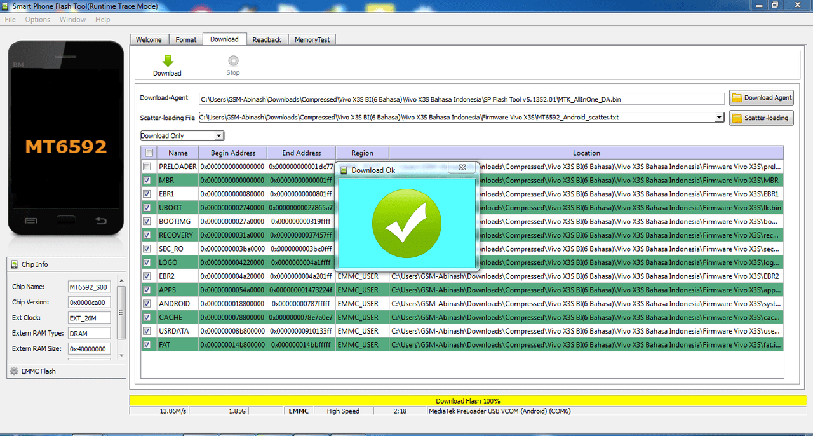The height and width of the screenshot is (436, 813).
Task: Click the Ext Clock field EXT_26M
Action: [x=89, y=318]
